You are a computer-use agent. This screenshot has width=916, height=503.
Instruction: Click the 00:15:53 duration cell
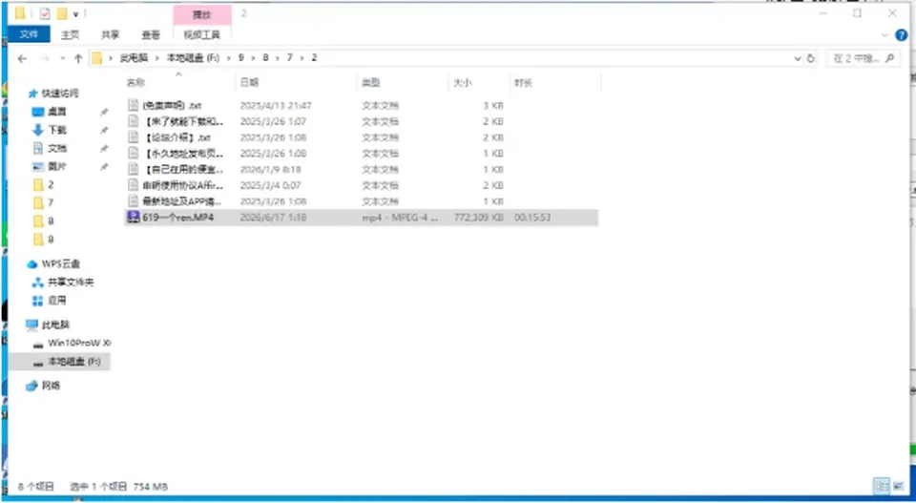click(x=532, y=218)
